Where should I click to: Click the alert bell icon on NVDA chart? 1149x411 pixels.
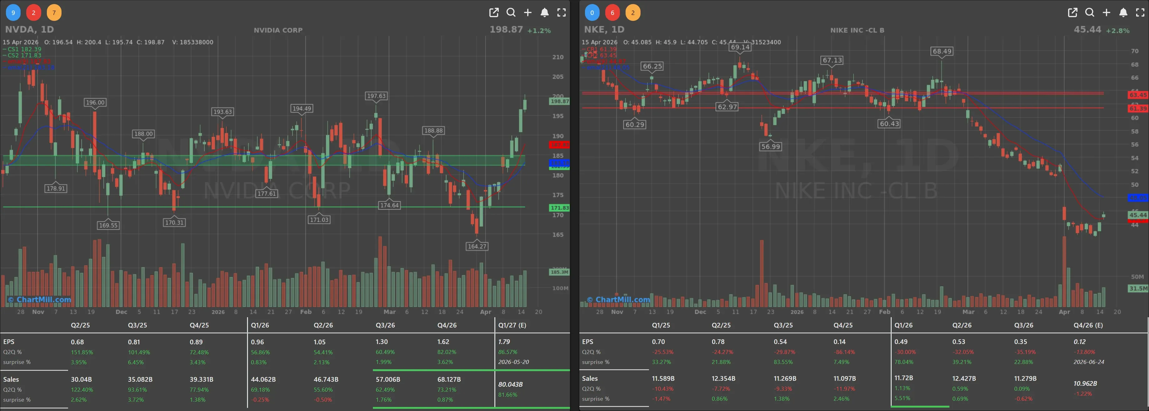click(x=544, y=12)
